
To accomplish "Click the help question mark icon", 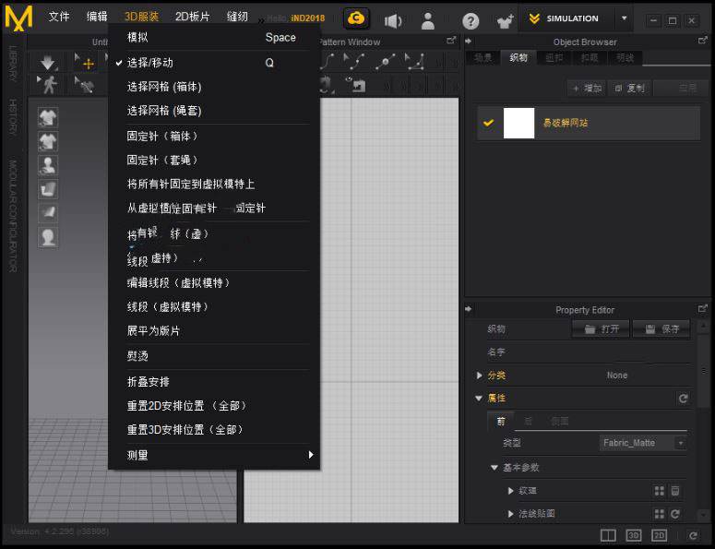I will tap(471, 19).
